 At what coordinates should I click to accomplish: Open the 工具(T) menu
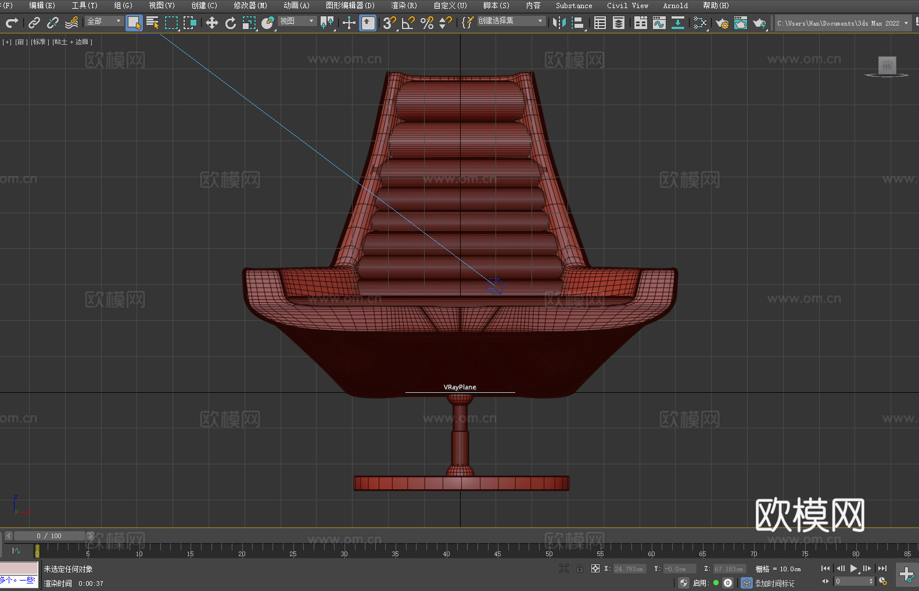click(84, 5)
